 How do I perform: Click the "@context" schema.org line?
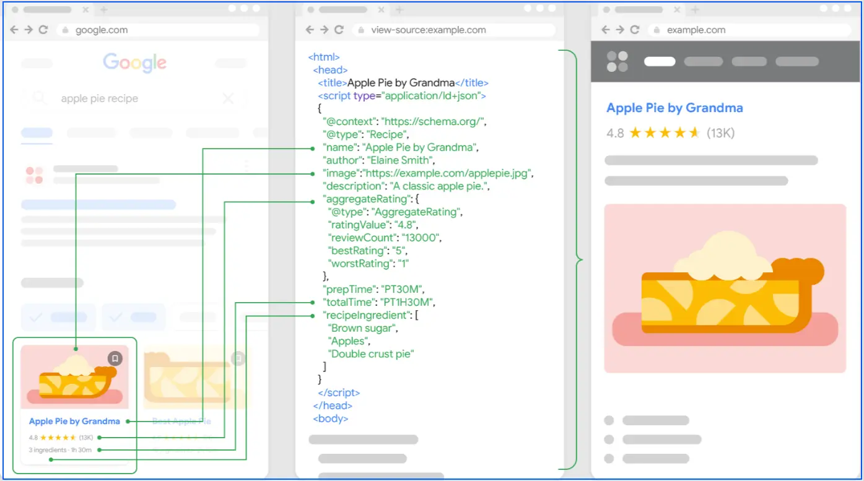405,121
